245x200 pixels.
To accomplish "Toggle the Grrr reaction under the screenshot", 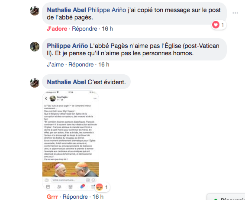I will point(52,197).
